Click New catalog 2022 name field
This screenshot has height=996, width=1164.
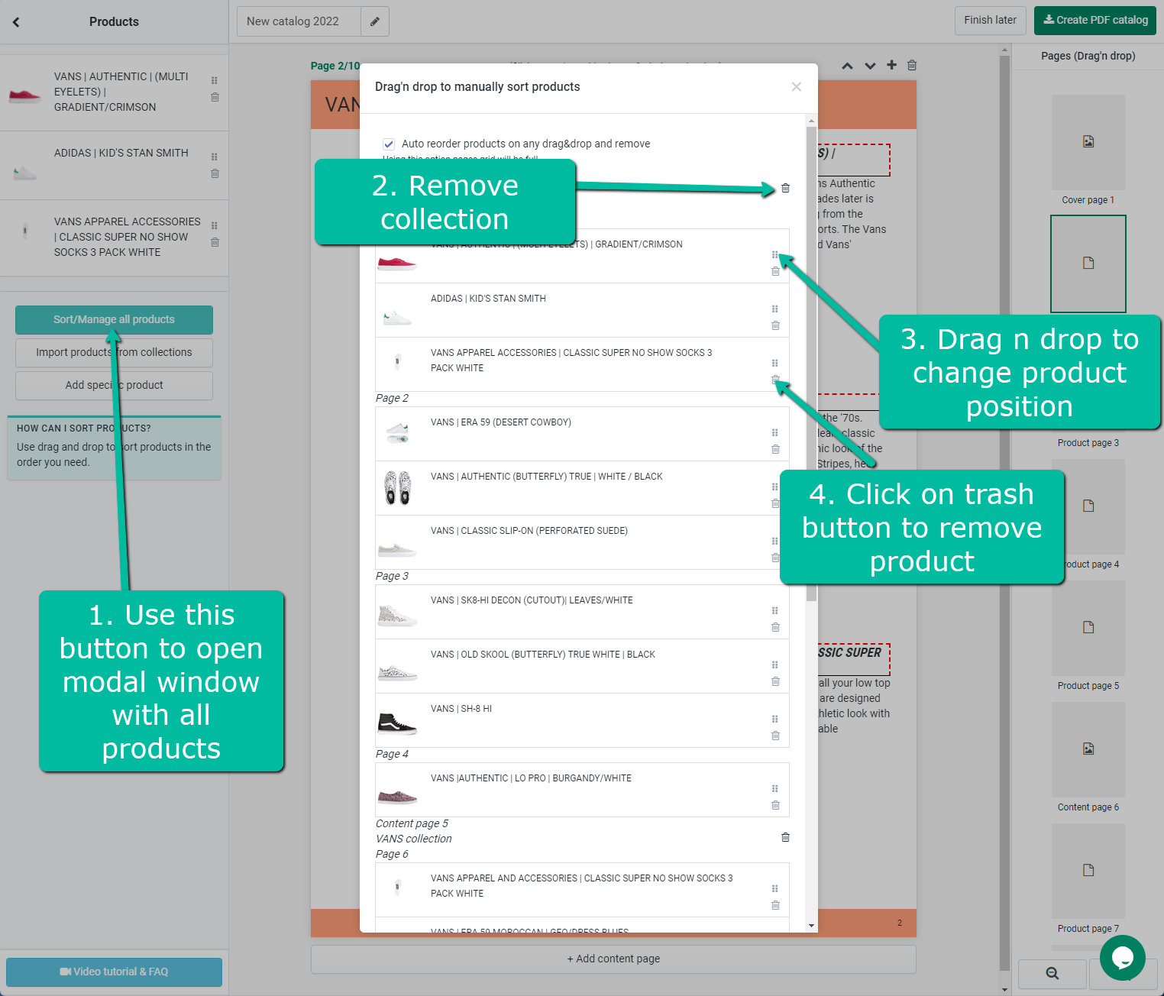(299, 21)
